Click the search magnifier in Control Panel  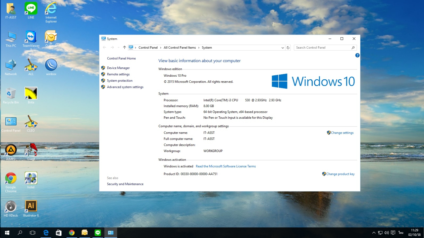click(353, 48)
